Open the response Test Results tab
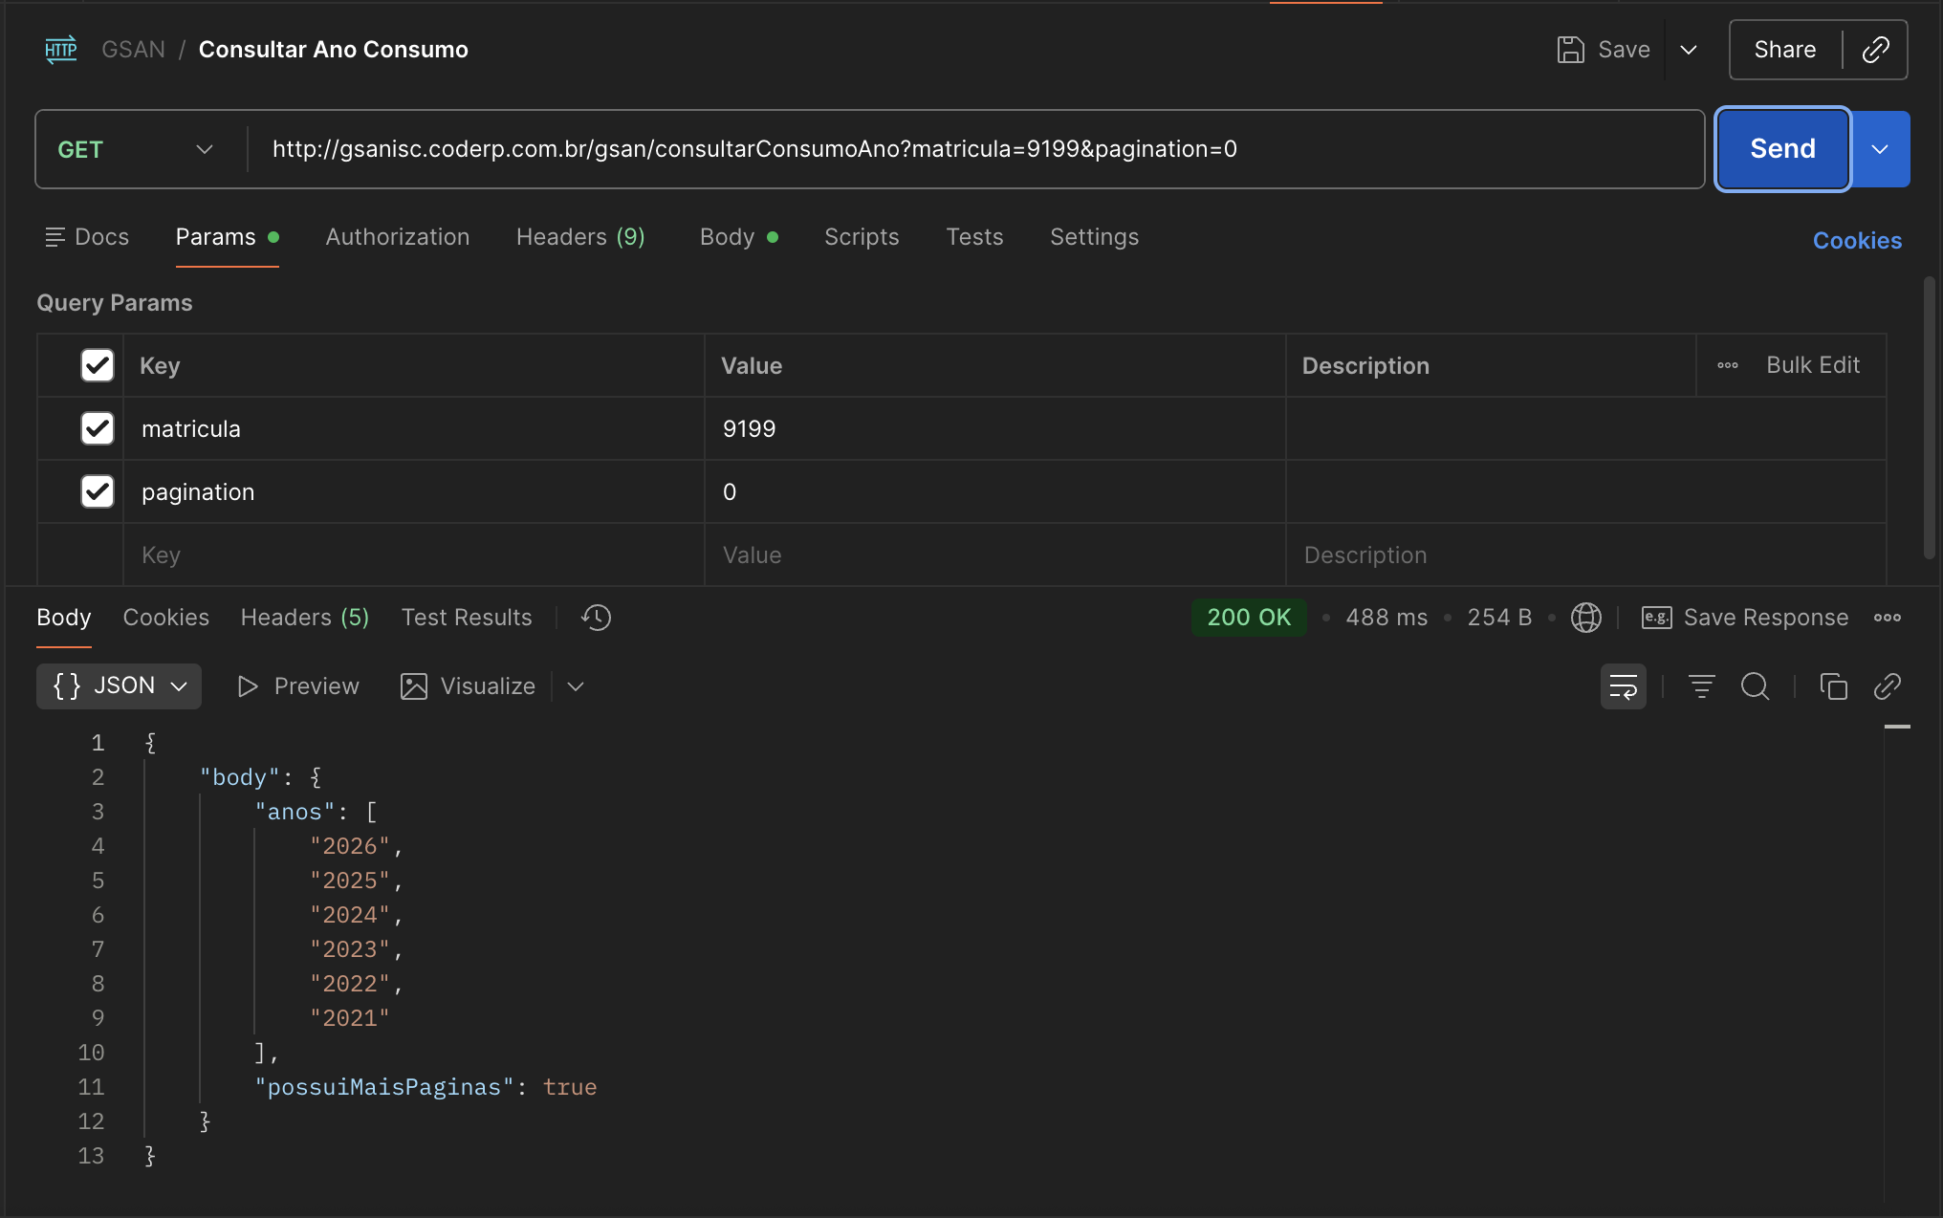Screen dimensions: 1943x1218 (x=466, y=618)
